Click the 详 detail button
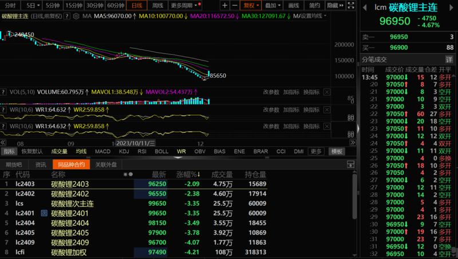The height and width of the screenshot is (259, 458). (x=449, y=59)
